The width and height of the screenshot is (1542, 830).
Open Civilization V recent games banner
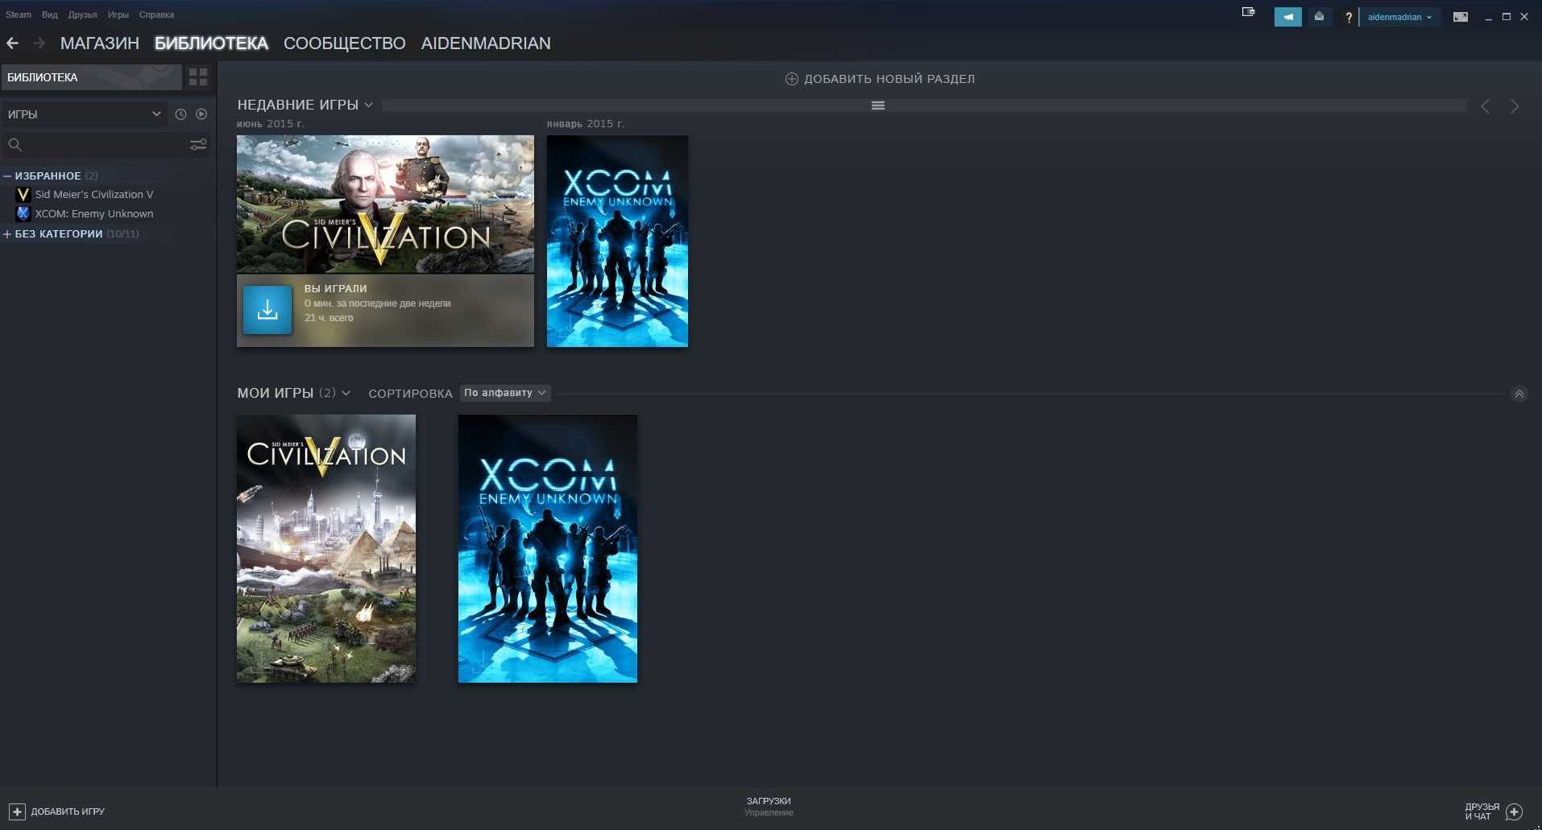(385, 204)
